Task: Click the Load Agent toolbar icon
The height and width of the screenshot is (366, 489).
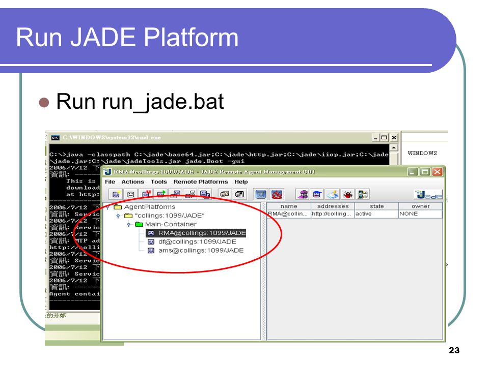Action: [x=225, y=195]
